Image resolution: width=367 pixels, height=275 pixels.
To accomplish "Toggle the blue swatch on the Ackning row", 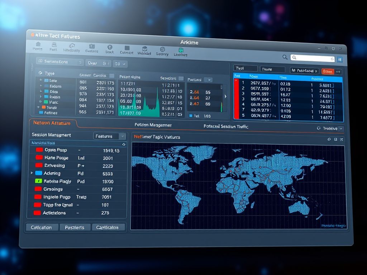I will (x=39, y=173).
